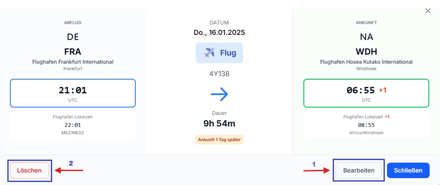The image size is (440, 185).
Task: Click the blue right arrow icon
Action: coord(219,95)
